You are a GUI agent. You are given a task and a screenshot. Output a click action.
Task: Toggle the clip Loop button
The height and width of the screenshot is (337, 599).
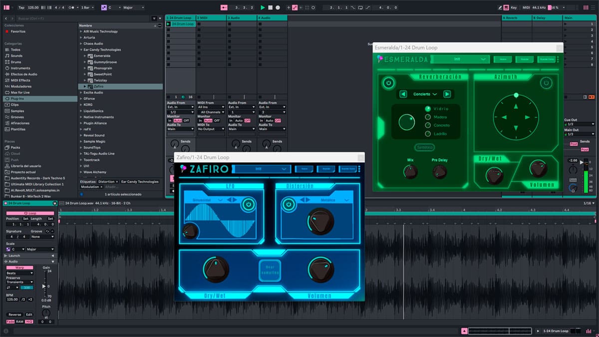tap(30, 213)
